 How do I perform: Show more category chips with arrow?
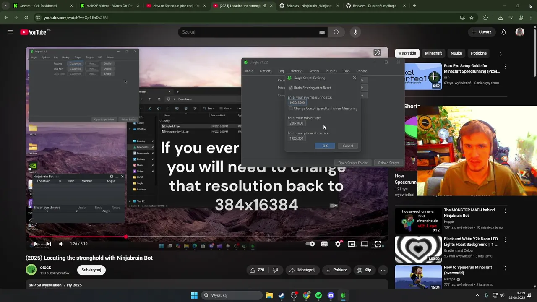(500, 54)
